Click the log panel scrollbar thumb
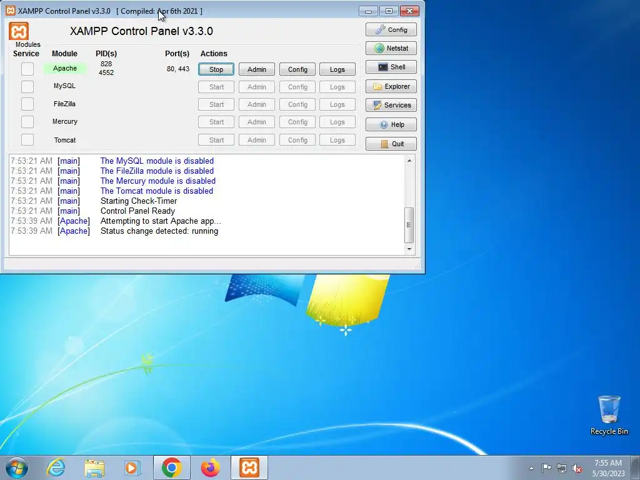Screen dimensions: 640x480 [409, 225]
